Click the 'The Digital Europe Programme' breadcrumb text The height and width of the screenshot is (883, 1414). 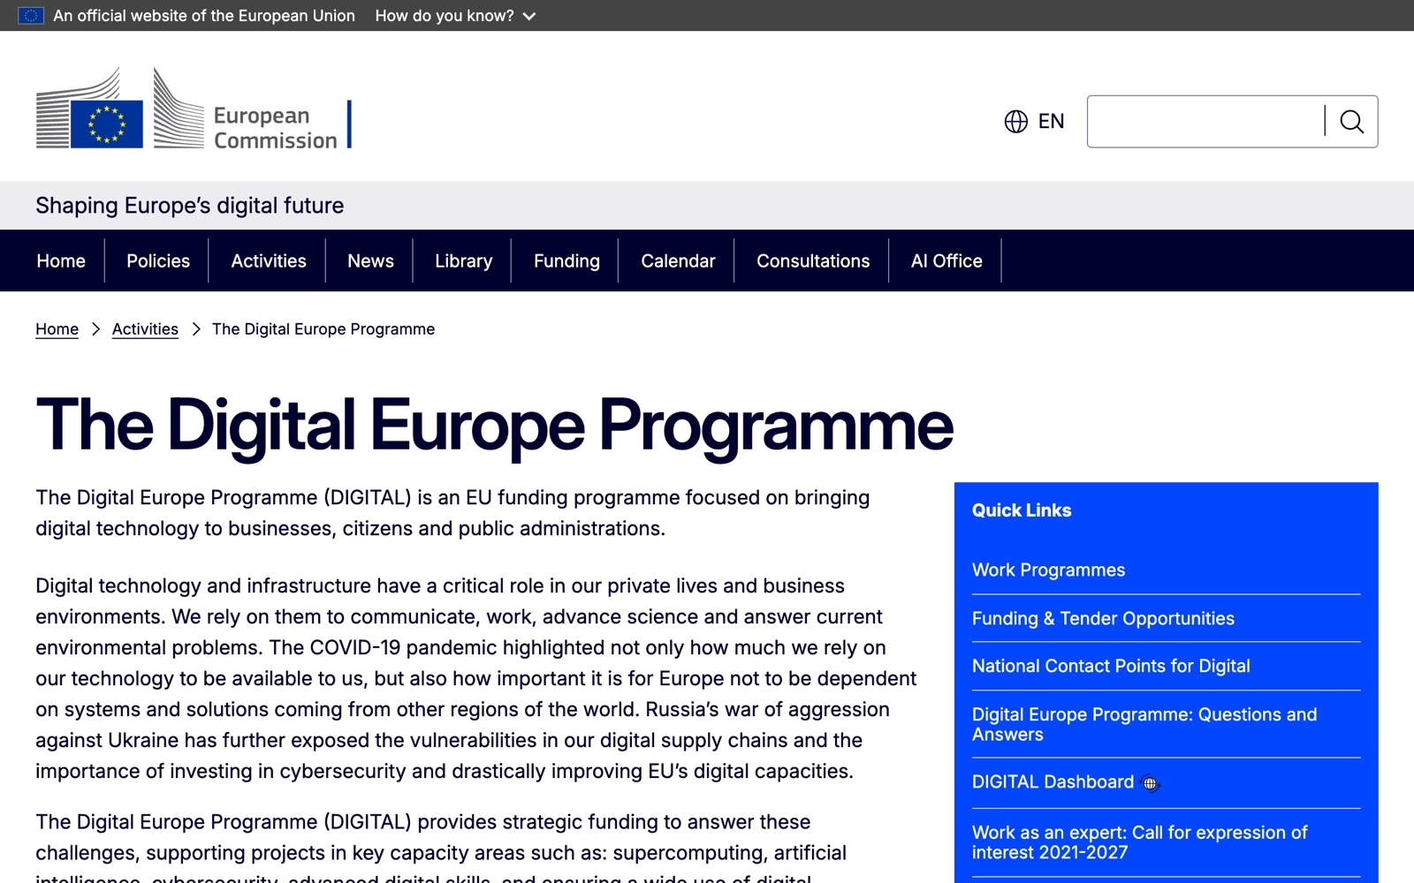pyautogui.click(x=323, y=329)
